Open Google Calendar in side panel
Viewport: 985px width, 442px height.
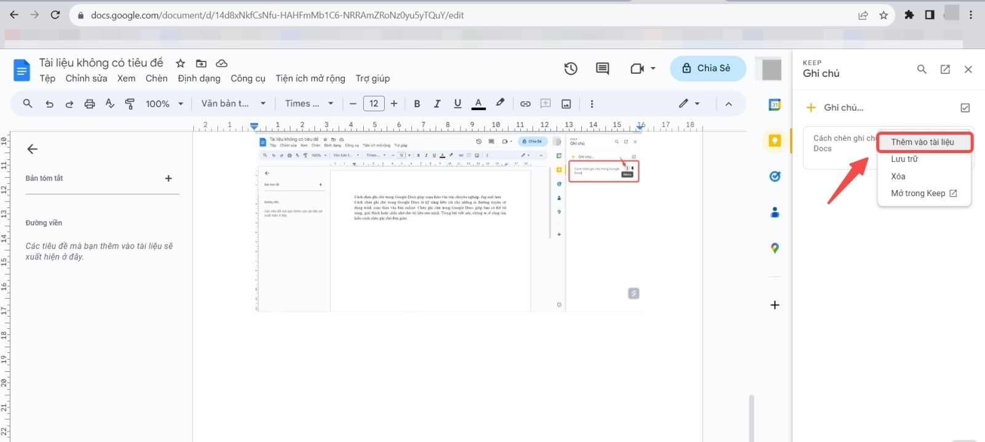click(775, 105)
